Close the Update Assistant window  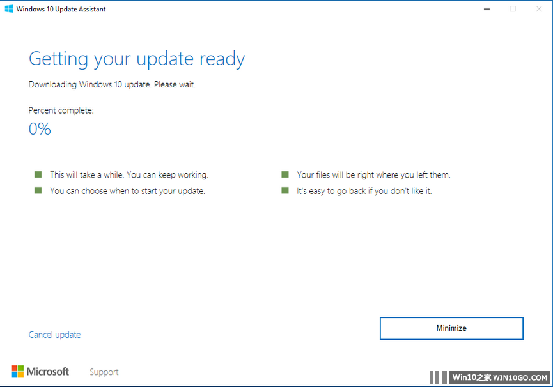pos(539,9)
